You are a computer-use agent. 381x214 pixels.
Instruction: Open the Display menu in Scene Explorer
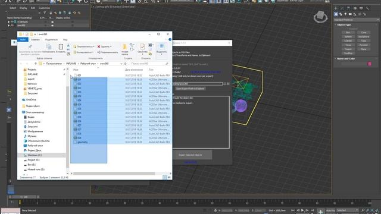point(23,8)
